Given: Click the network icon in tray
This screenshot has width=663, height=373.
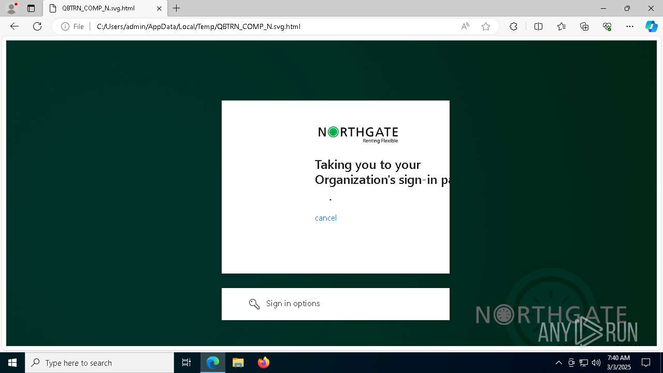Looking at the screenshot, I should pyautogui.click(x=584, y=363).
